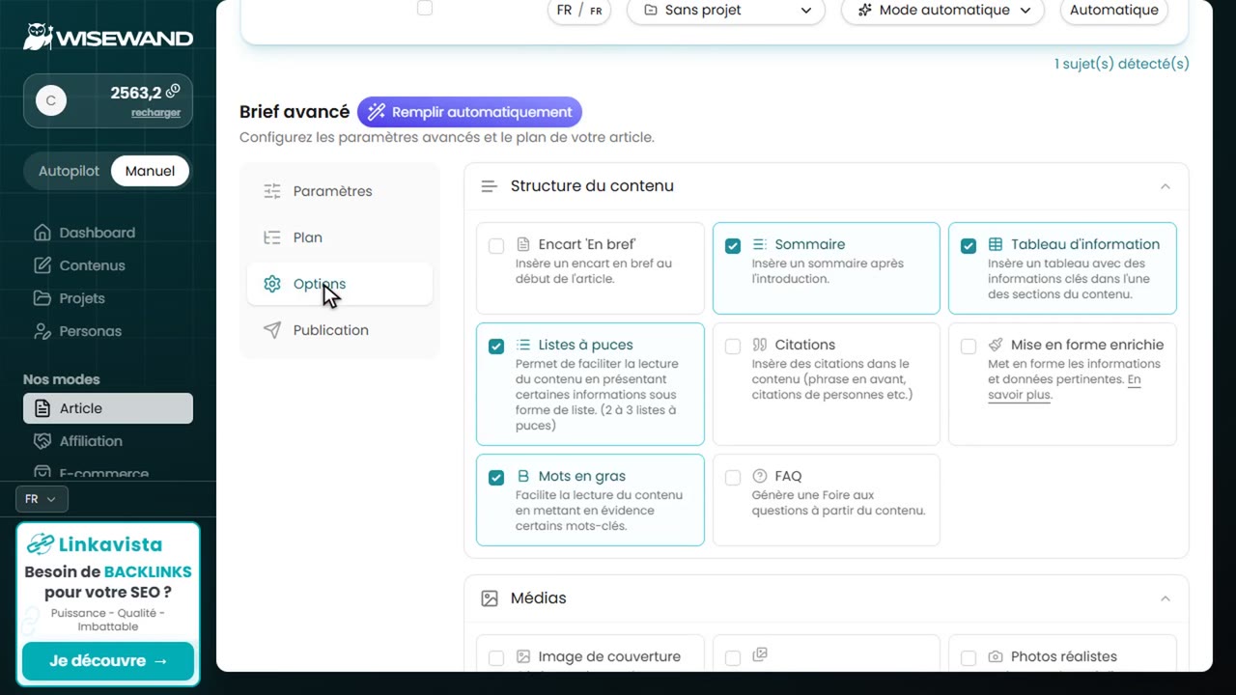
Task: Open the Publication section
Action: [x=340, y=330]
